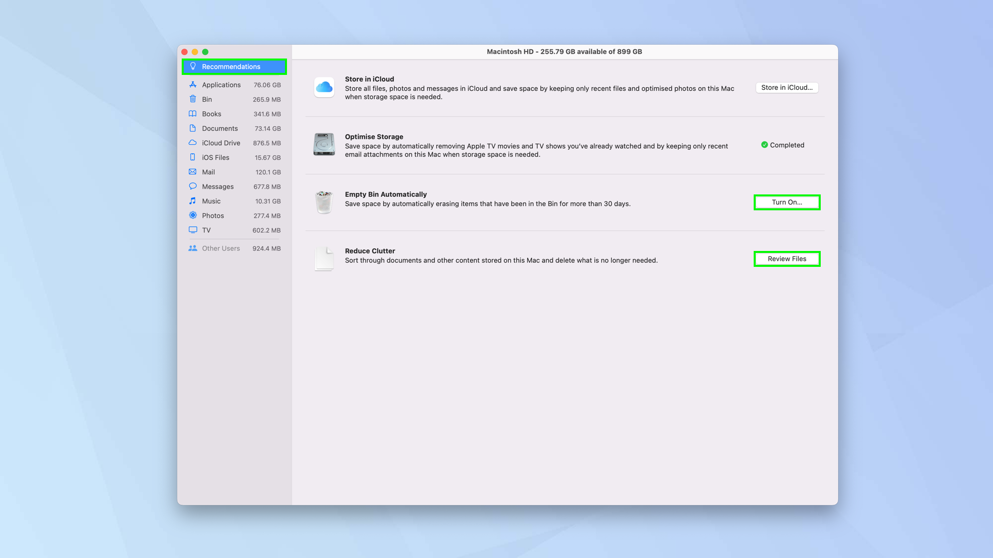This screenshot has width=993, height=558.
Task: Turn on Empty Bin Automatically
Action: 787,202
